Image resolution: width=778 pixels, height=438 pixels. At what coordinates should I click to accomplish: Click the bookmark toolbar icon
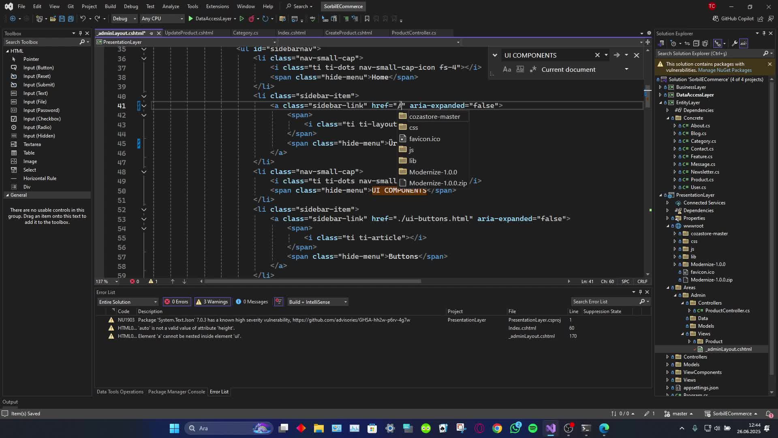367,19
